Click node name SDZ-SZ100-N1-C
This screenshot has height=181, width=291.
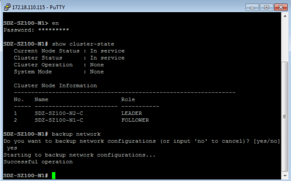coord(59,120)
